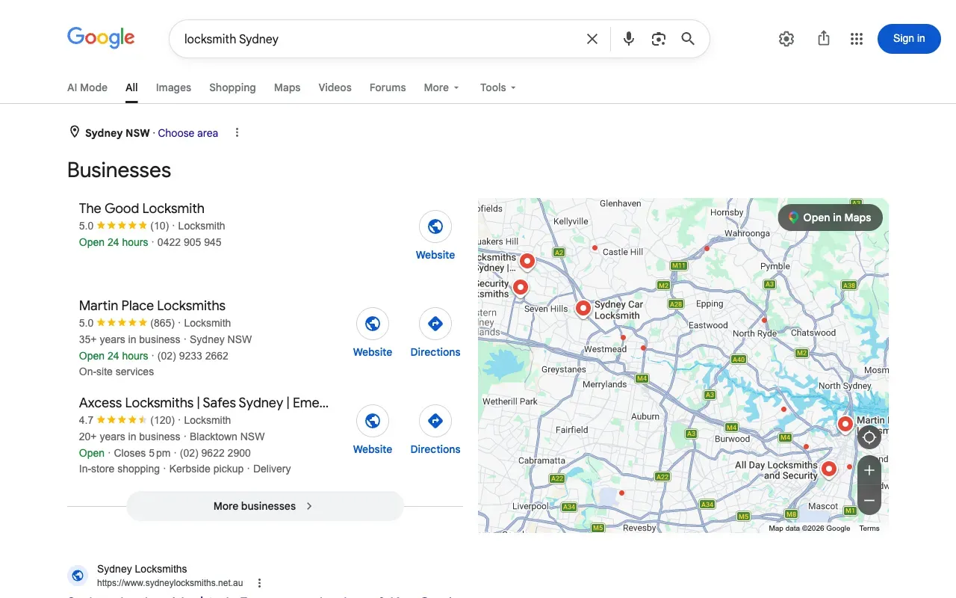Click the Sign in button
The width and height of the screenshot is (956, 598).
[x=909, y=39]
